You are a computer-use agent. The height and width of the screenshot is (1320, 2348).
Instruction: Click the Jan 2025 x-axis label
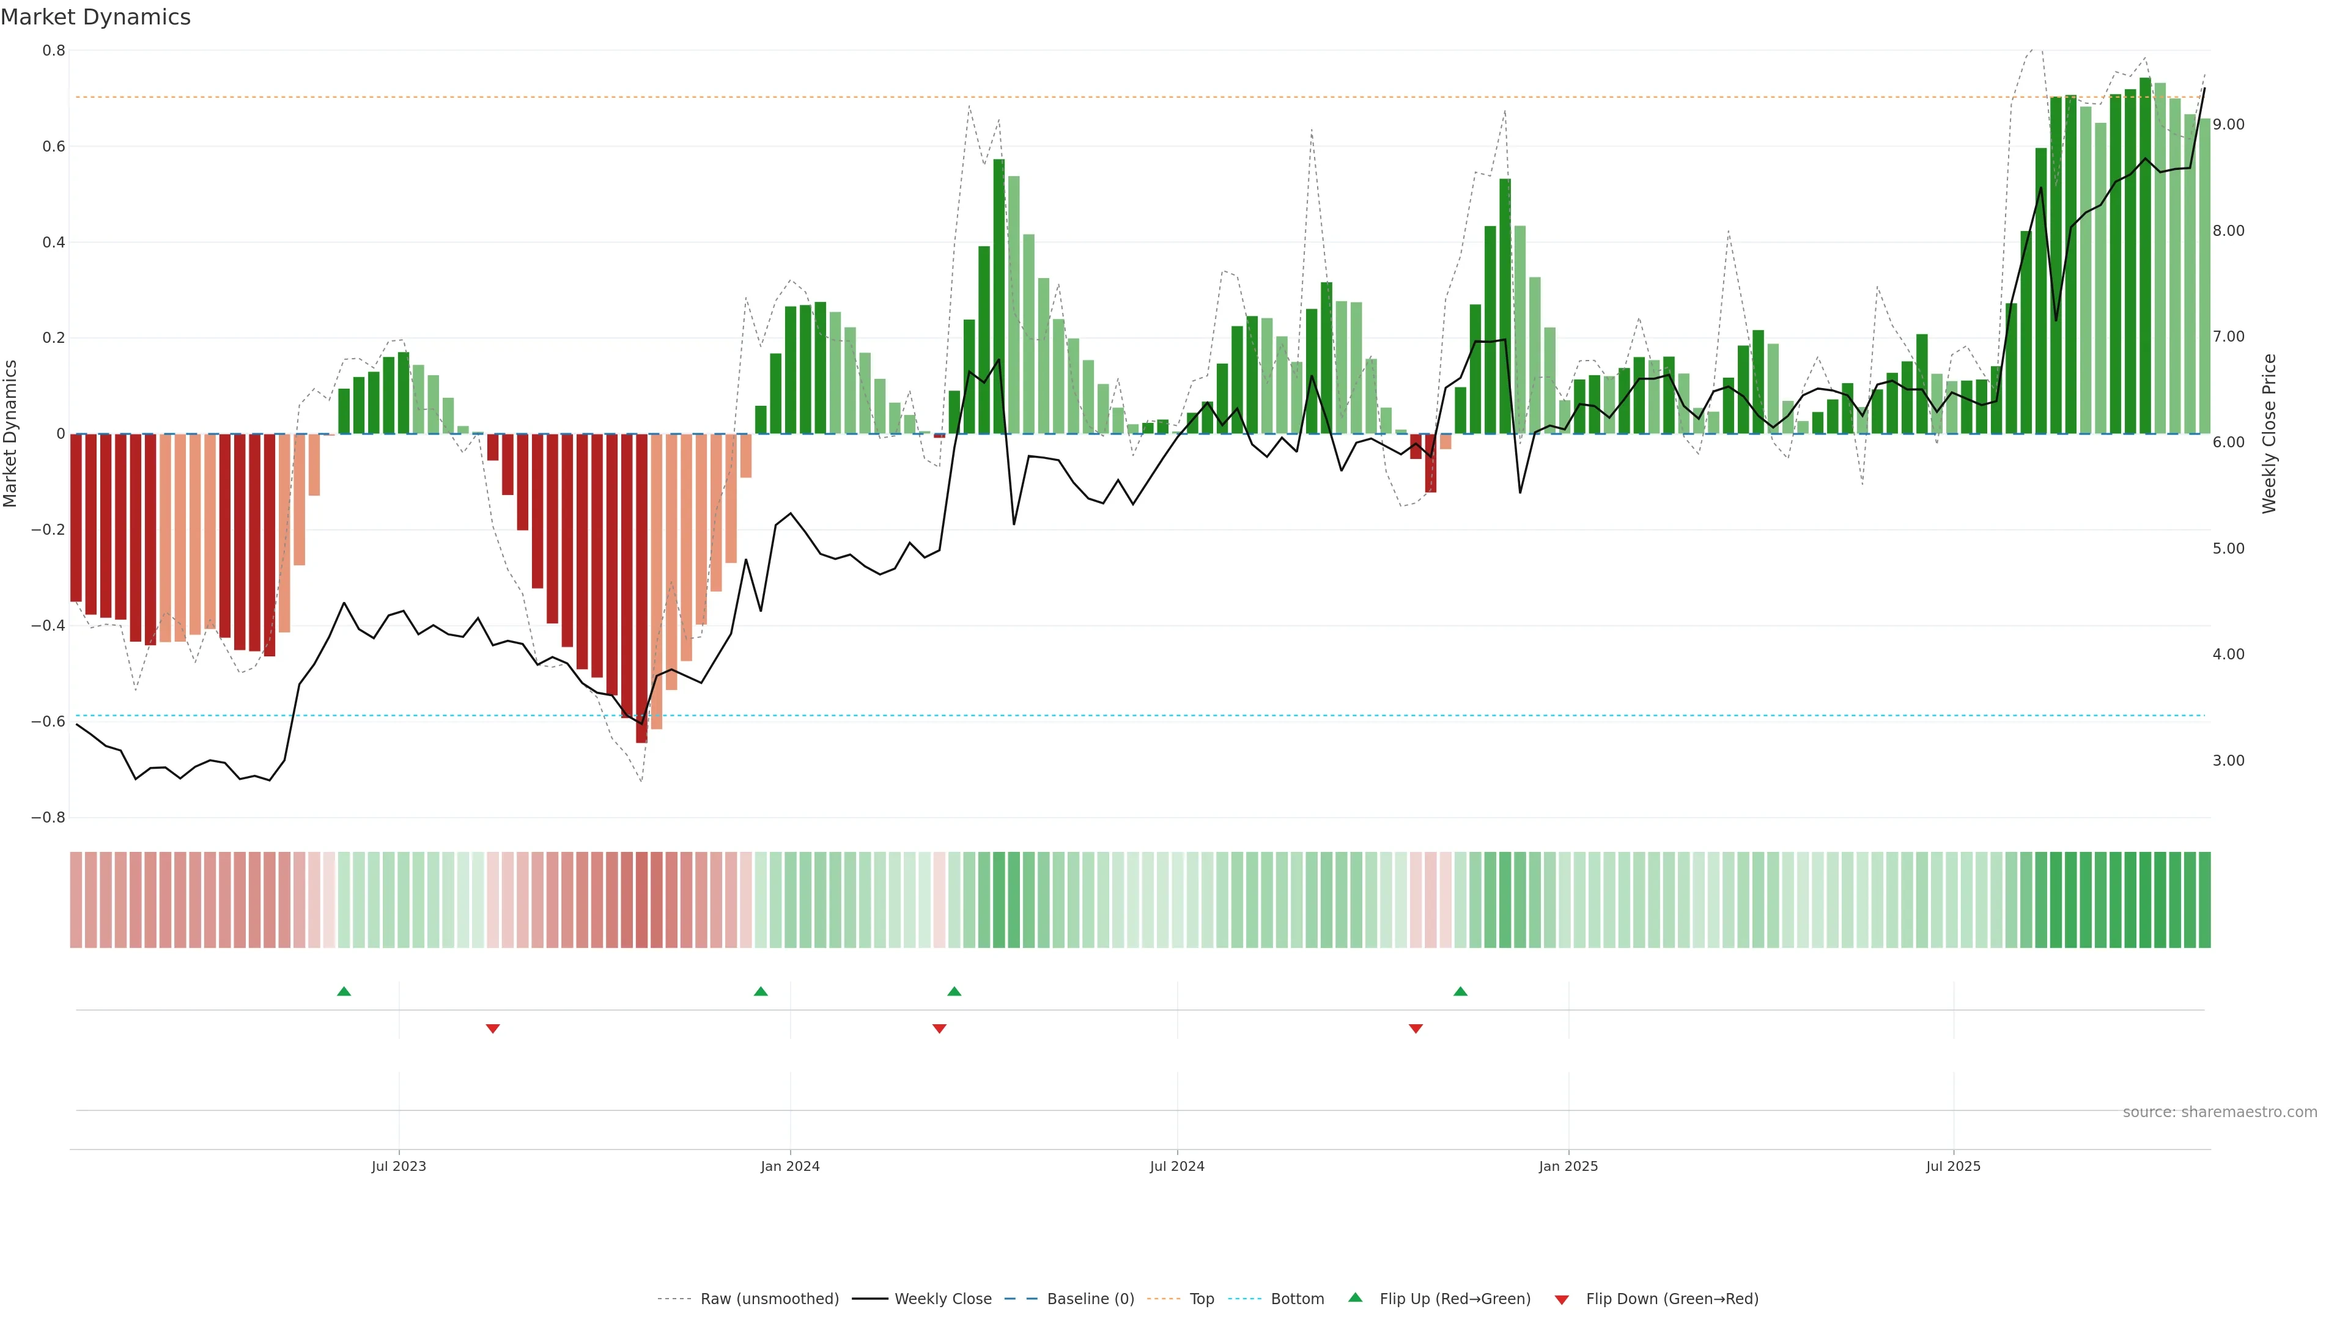[x=1568, y=1166]
